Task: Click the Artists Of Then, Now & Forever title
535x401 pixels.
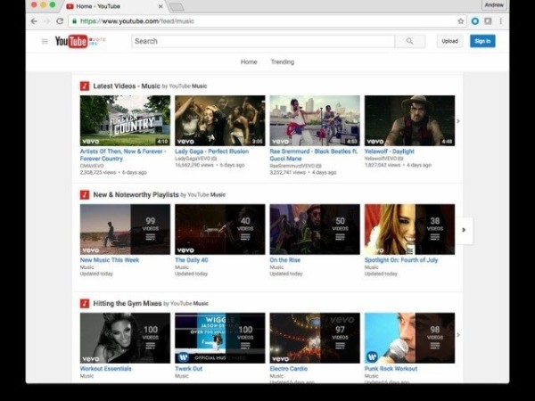Action: [123, 155]
